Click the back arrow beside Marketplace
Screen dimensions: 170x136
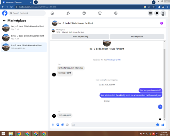tap(4, 20)
